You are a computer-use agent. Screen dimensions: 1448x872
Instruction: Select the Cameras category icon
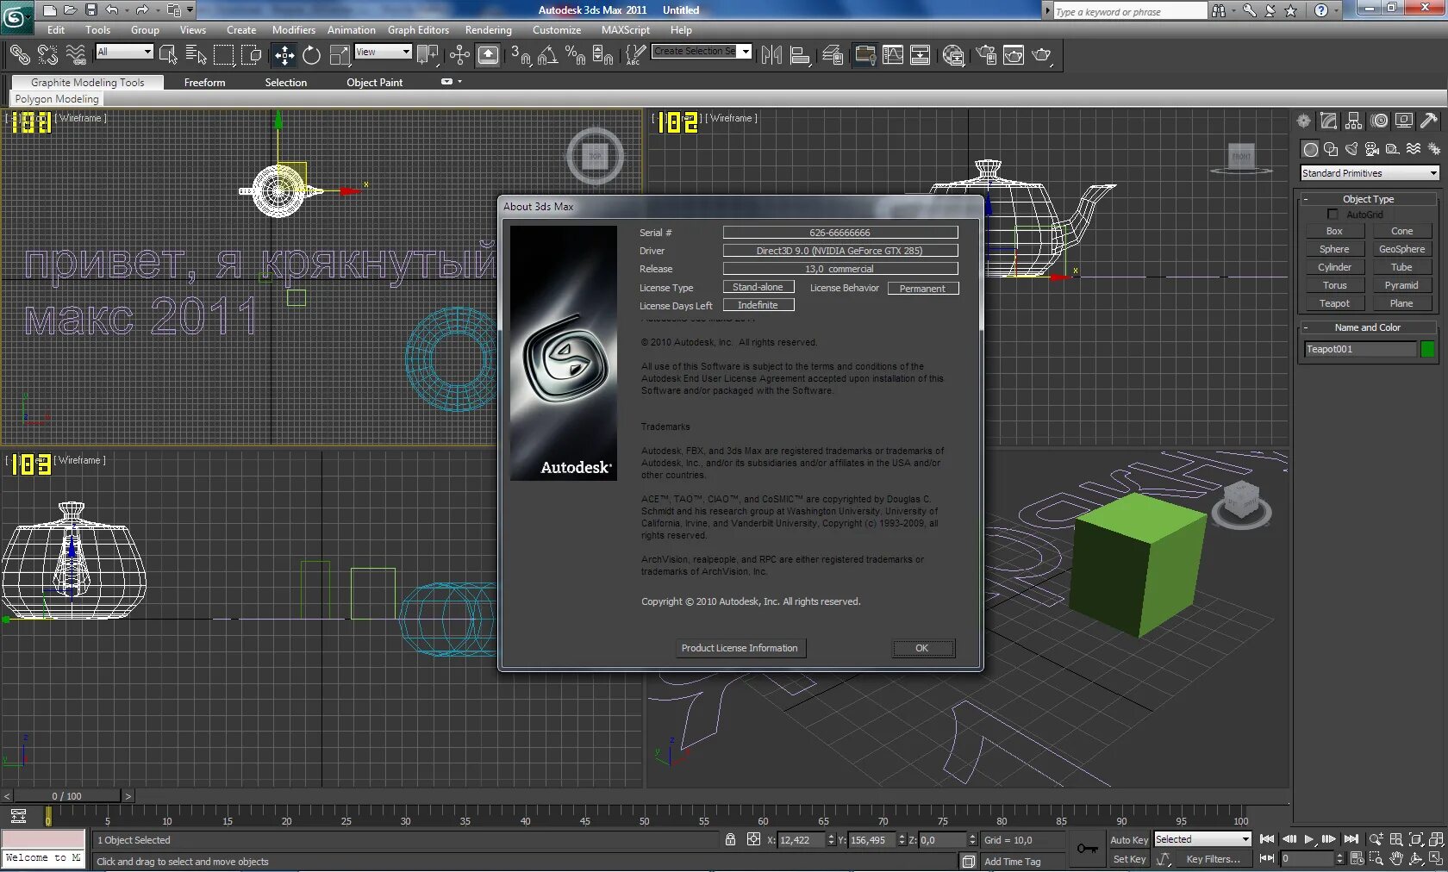pyautogui.click(x=1372, y=149)
